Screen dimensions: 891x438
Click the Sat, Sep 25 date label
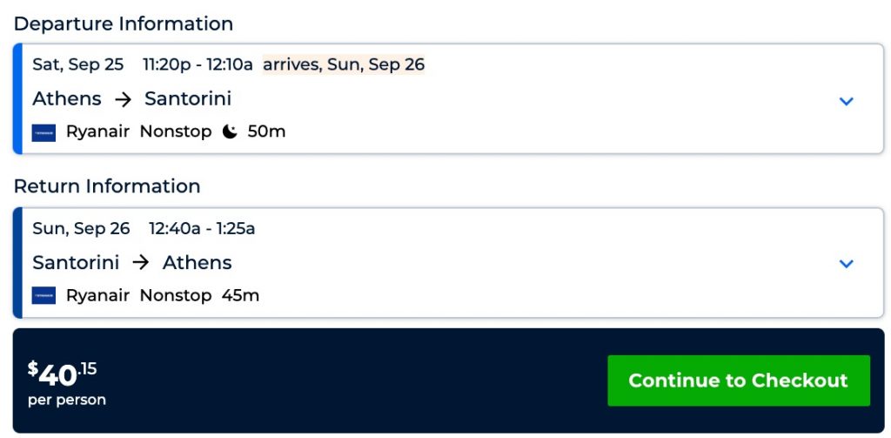point(78,64)
